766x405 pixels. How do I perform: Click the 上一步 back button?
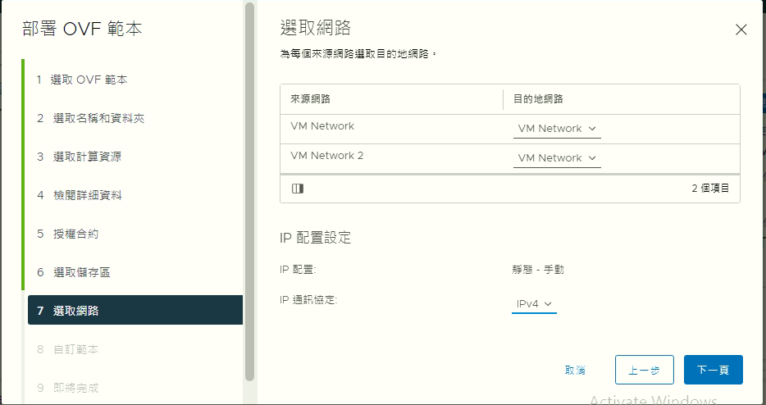click(644, 370)
